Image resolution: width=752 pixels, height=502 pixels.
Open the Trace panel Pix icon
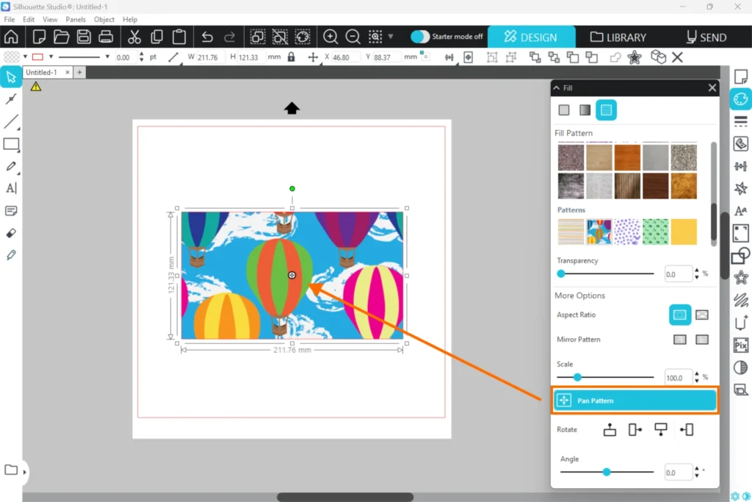(740, 345)
